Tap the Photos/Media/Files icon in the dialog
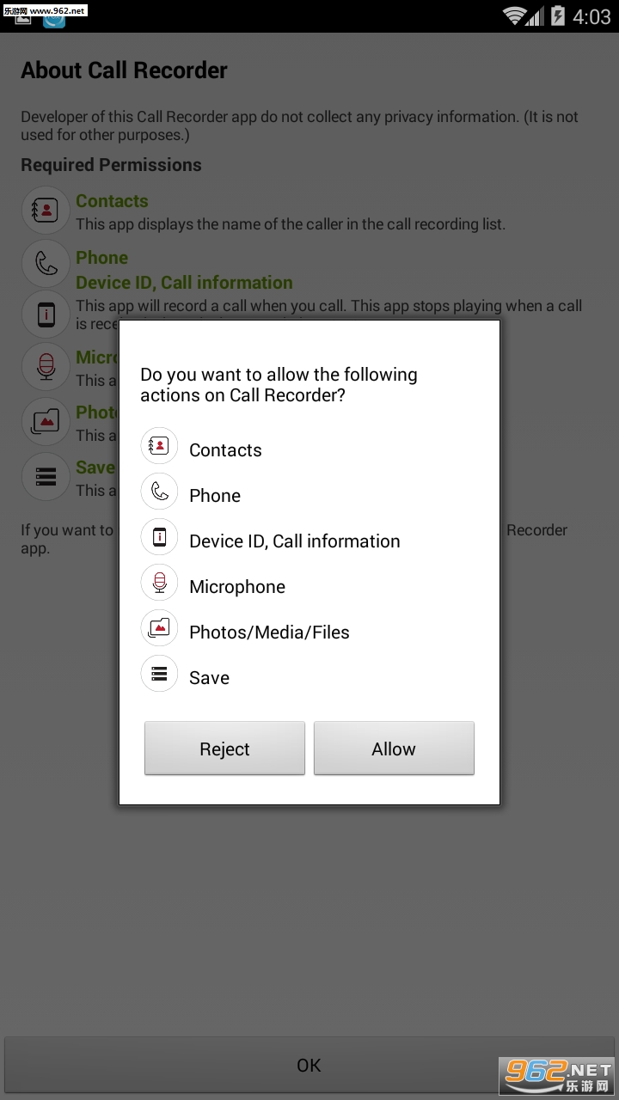 click(x=159, y=628)
